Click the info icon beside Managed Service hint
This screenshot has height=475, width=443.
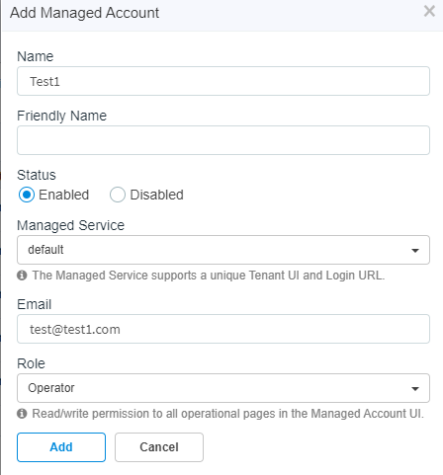[22, 276]
